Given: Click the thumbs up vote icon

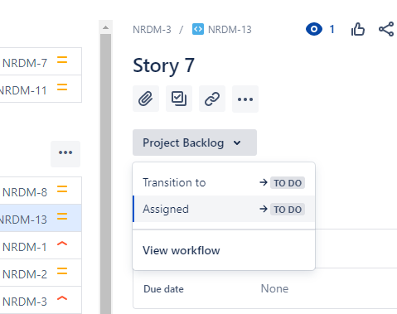Looking at the screenshot, I should click(358, 29).
